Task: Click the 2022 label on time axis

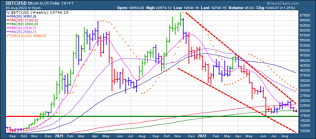Action: point(202,135)
